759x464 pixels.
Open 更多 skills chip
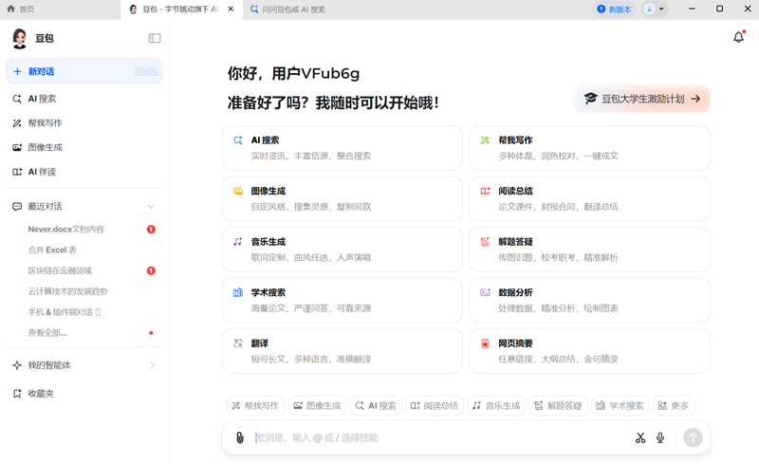(674, 406)
